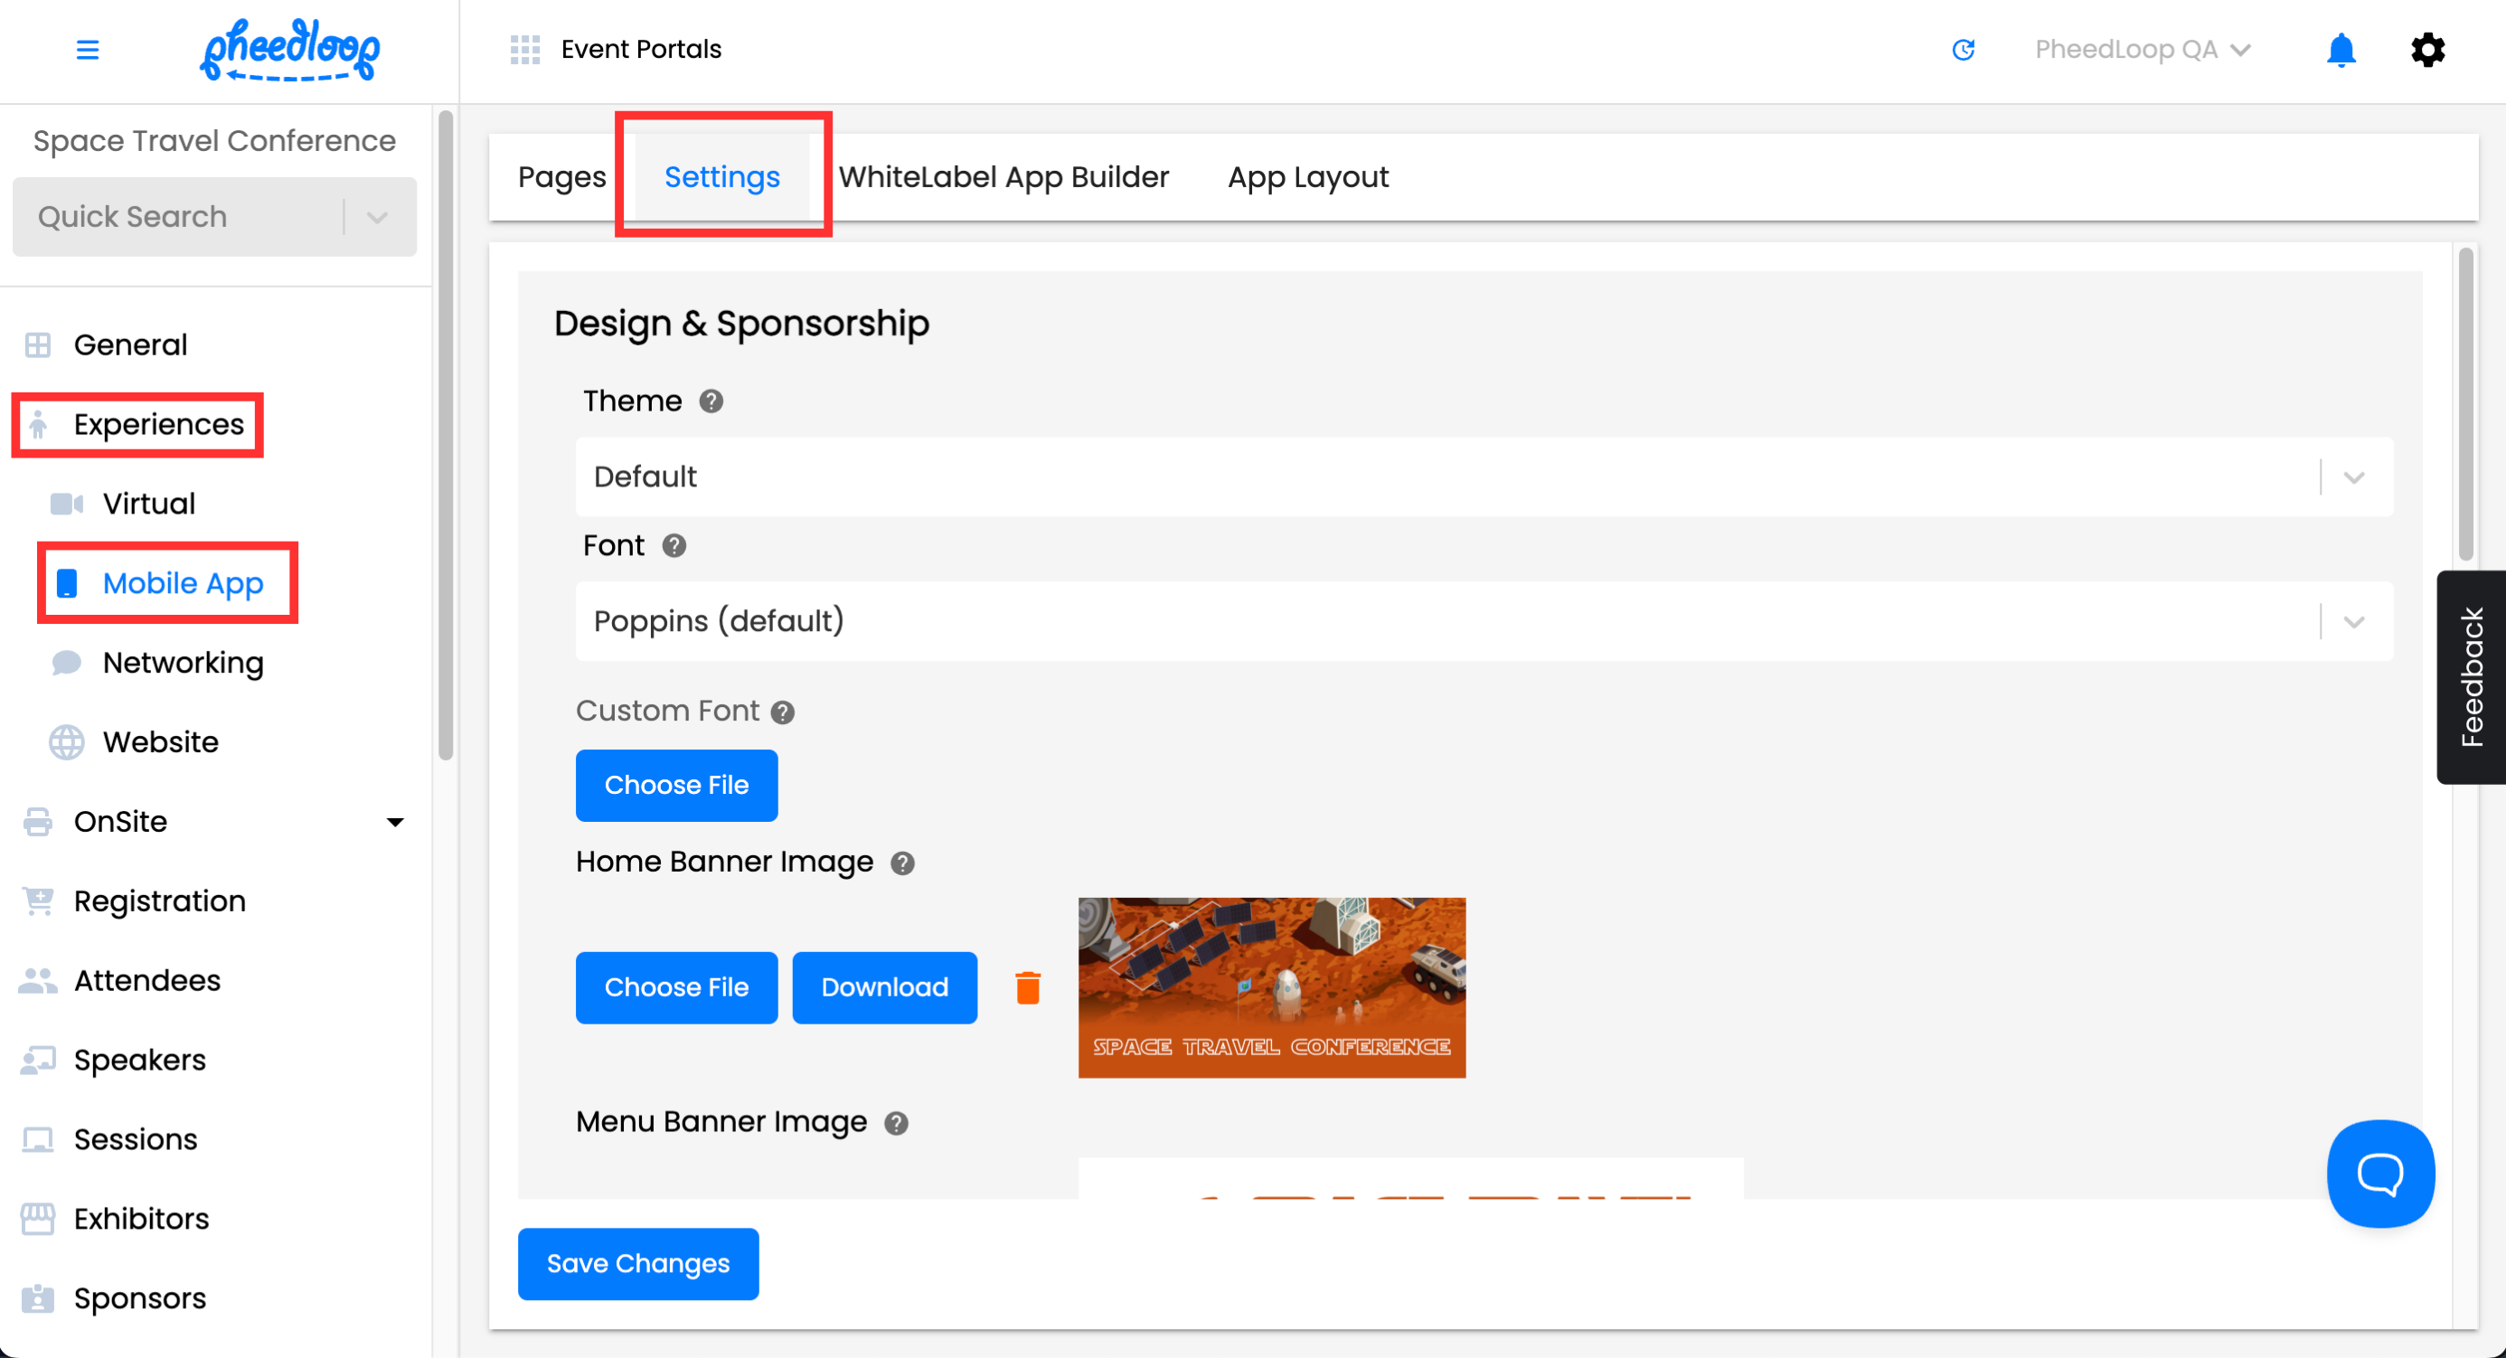
Task: Click the Theme help question mark icon
Action: 711,401
